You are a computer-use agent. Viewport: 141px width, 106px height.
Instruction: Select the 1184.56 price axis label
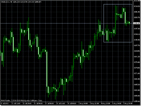point(137,51)
